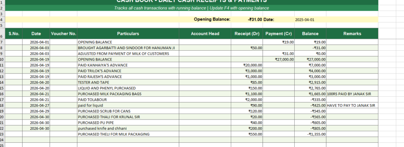This screenshot has width=404, height=147.
Task: Click the Particulars column header cell
Action: click(x=128, y=34)
